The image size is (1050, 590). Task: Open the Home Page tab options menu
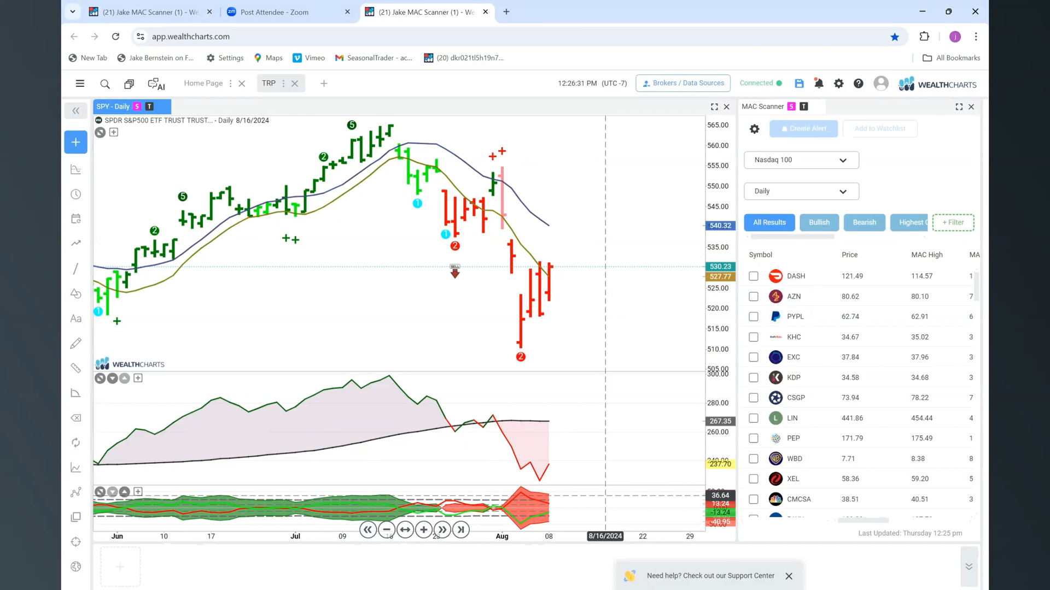pyautogui.click(x=230, y=84)
